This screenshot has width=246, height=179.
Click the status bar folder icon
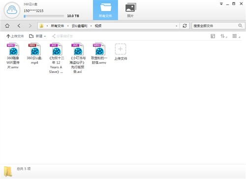(8, 171)
